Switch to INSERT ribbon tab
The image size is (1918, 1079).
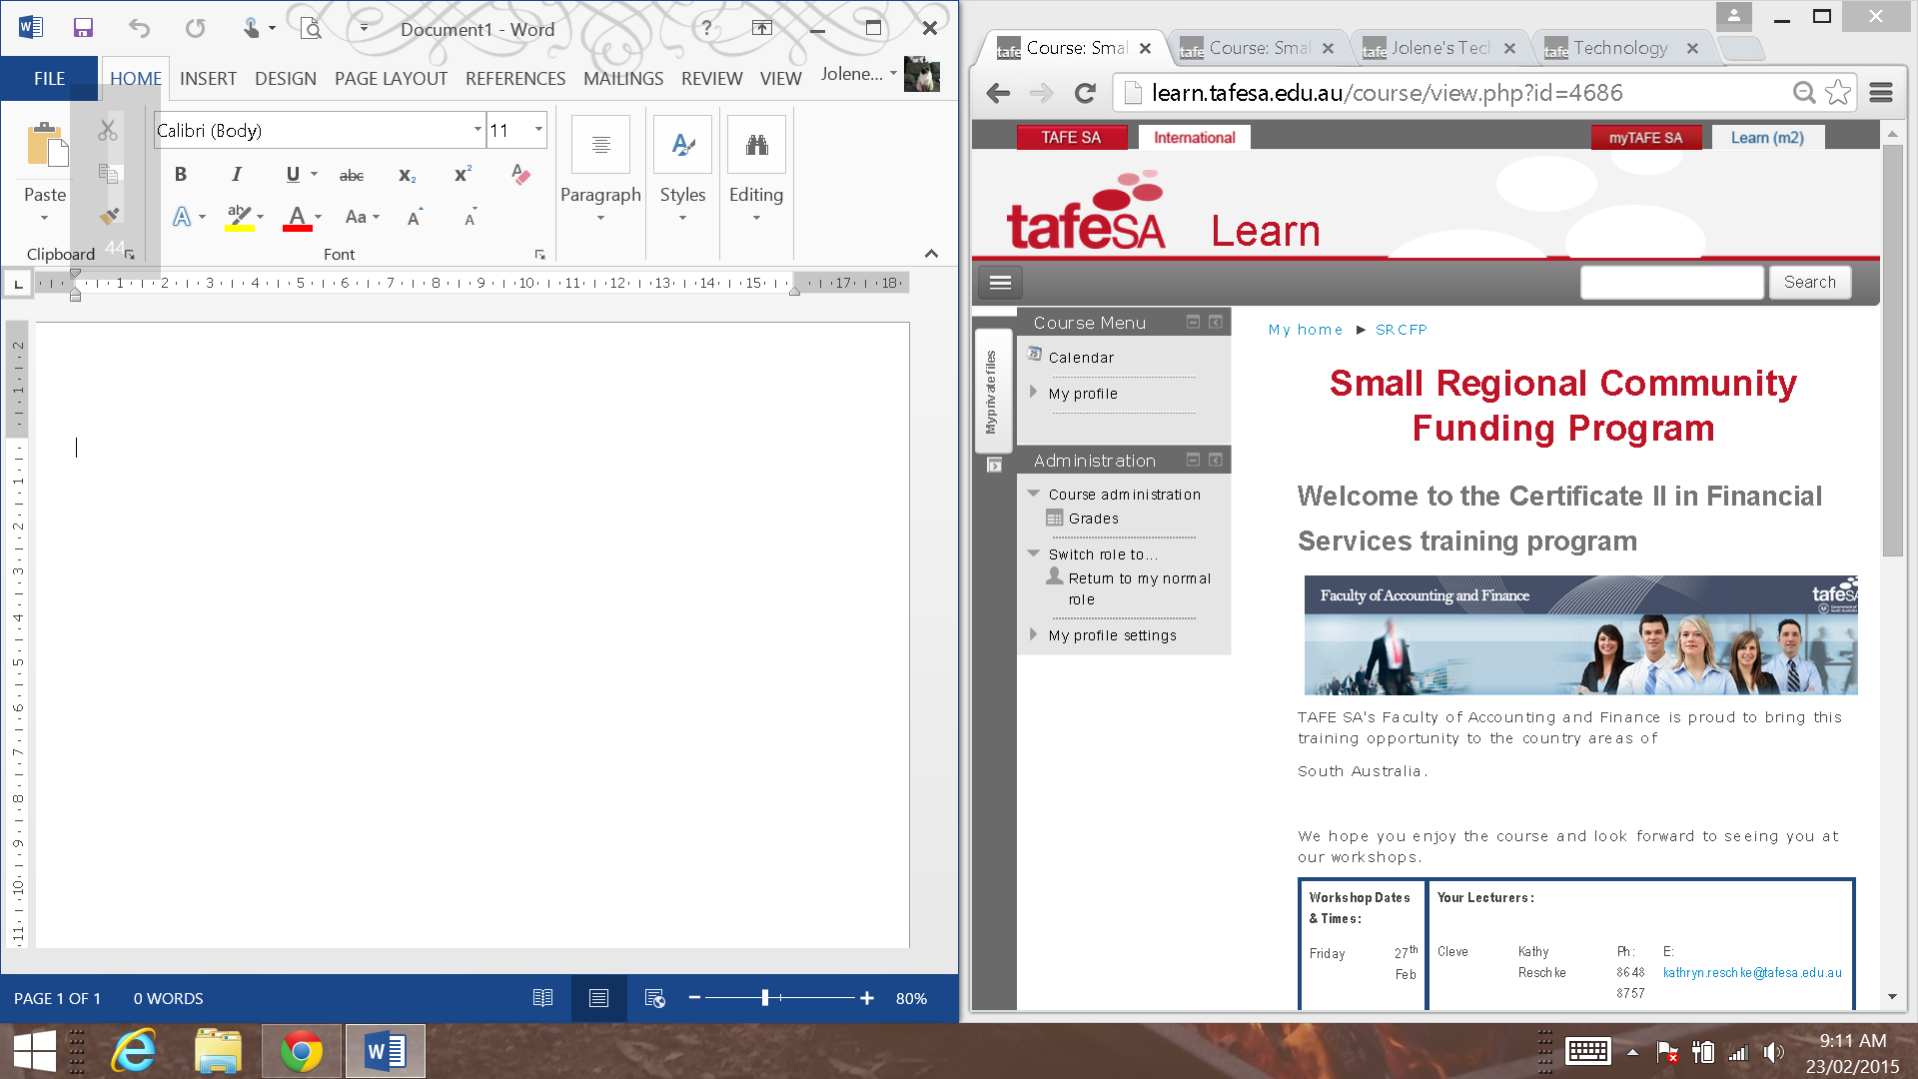point(208,78)
